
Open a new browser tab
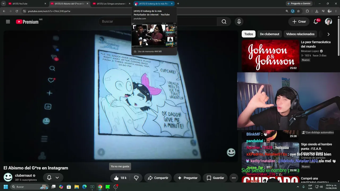(178, 4)
